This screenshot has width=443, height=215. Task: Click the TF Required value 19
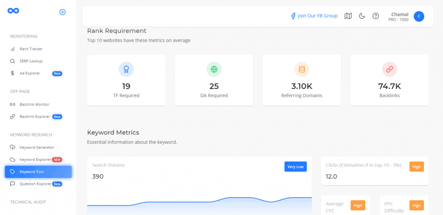point(126,86)
